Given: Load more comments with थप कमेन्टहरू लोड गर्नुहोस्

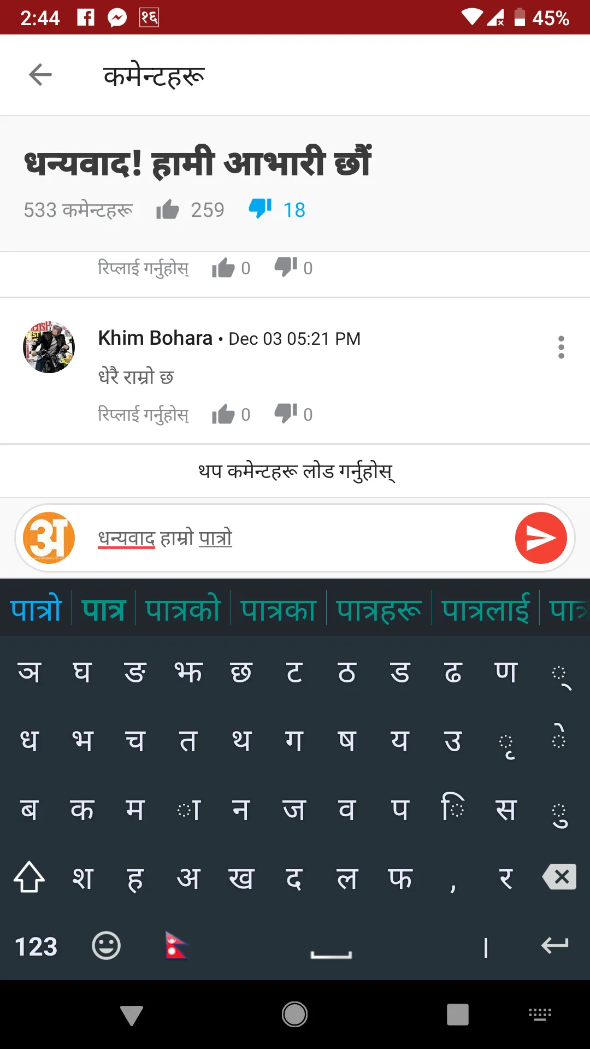Looking at the screenshot, I should [x=296, y=471].
